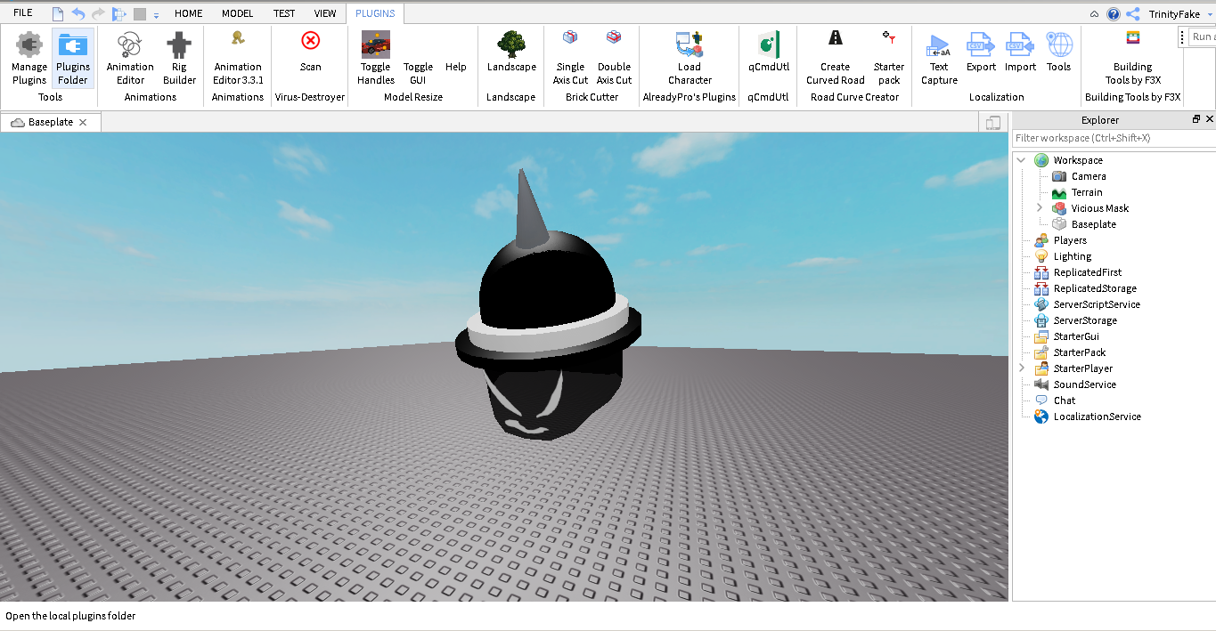Expand the StarterPlayer node
1216x631 pixels.
pyautogui.click(x=1021, y=368)
